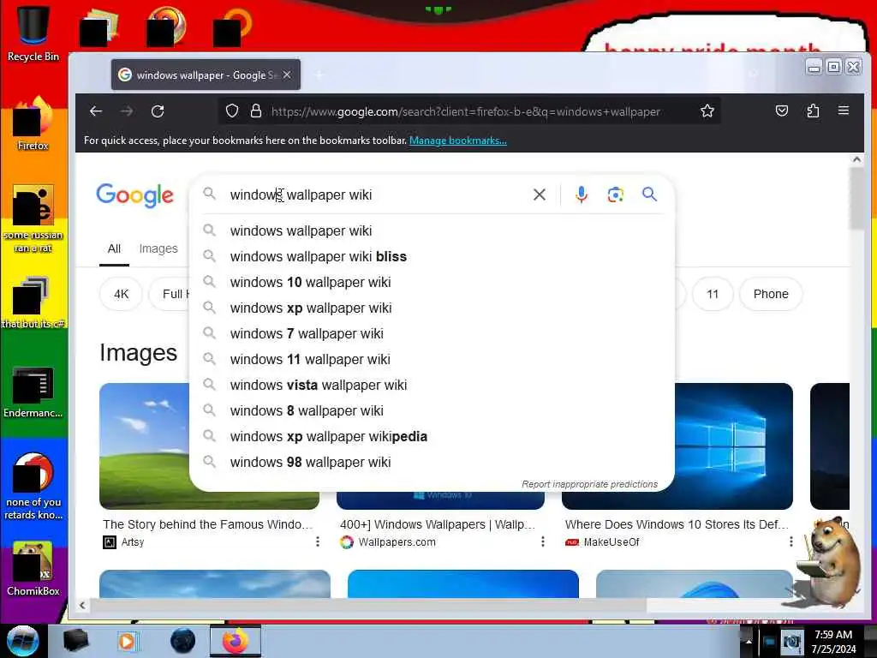Image resolution: width=877 pixels, height=658 pixels.
Task: Open the Endermanc... desktop shortcut
Action: [33, 392]
